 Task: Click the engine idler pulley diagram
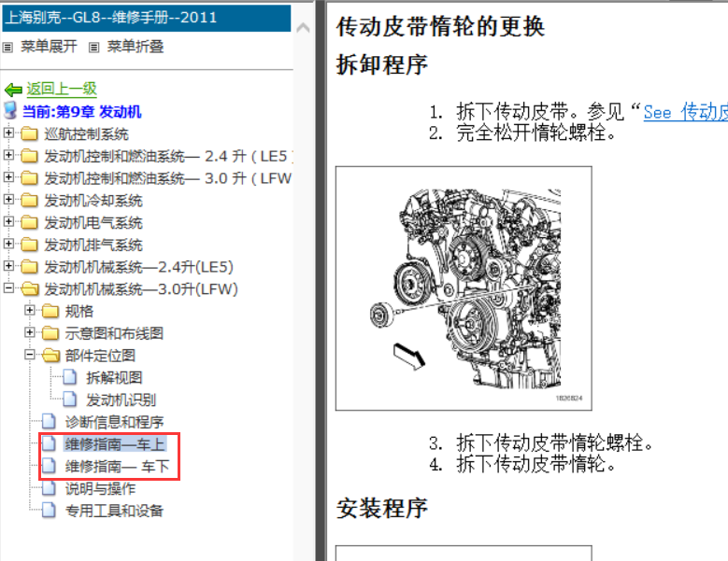[x=464, y=288]
